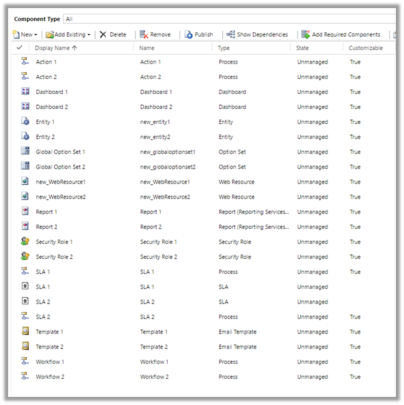Image resolution: width=404 pixels, height=405 pixels.
Task: Click the Security Role 1 icon
Action: (x=25, y=242)
